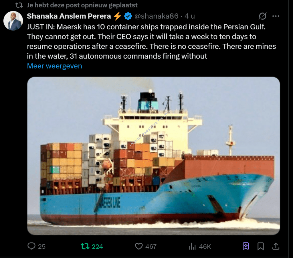This screenshot has height=258, width=293.
Task: Open the Maersk container ship image
Action: 153,156
